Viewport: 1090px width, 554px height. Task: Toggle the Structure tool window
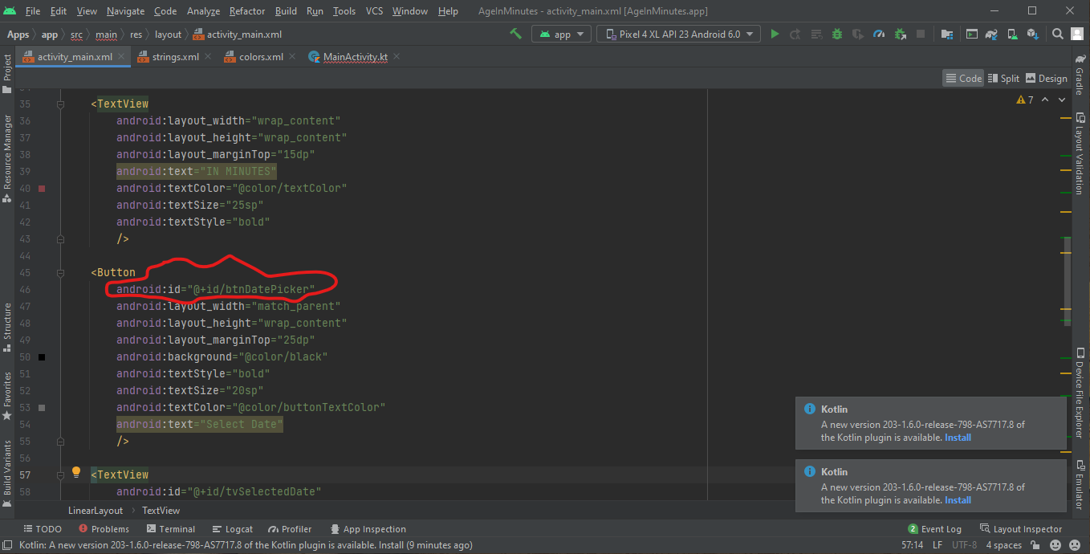7,327
